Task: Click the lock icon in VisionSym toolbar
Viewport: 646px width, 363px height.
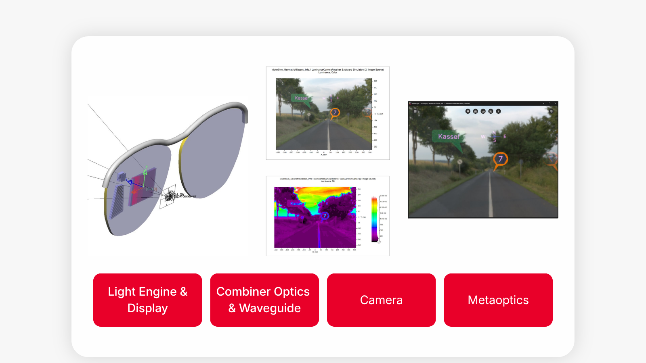Action: pyautogui.click(x=475, y=111)
